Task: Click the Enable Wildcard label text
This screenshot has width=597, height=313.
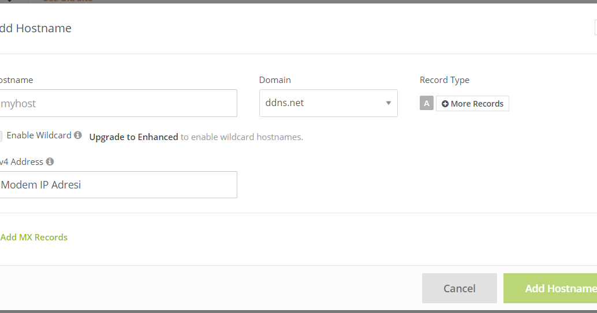Action: click(39, 135)
